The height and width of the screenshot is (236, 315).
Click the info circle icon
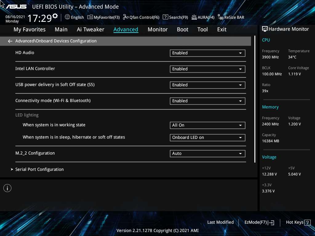point(7,188)
